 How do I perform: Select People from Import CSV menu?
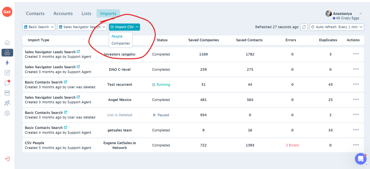(x=117, y=36)
